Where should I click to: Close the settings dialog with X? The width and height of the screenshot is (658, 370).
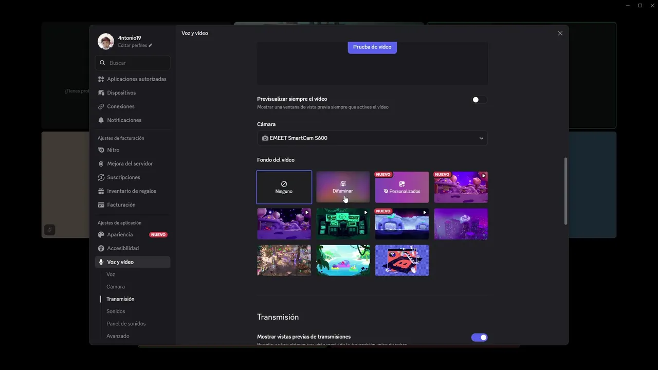click(x=560, y=33)
